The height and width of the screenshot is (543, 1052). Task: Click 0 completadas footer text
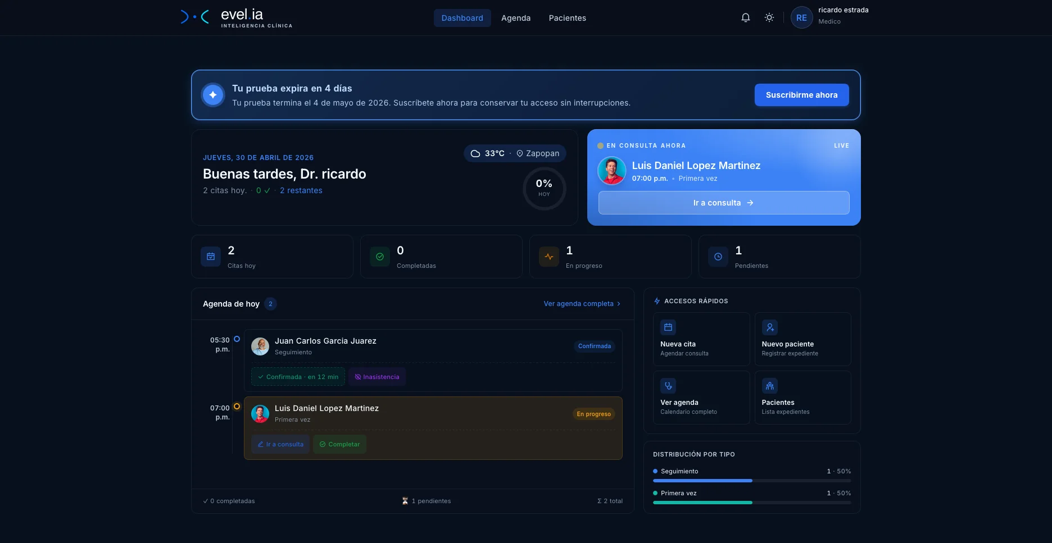[229, 501]
